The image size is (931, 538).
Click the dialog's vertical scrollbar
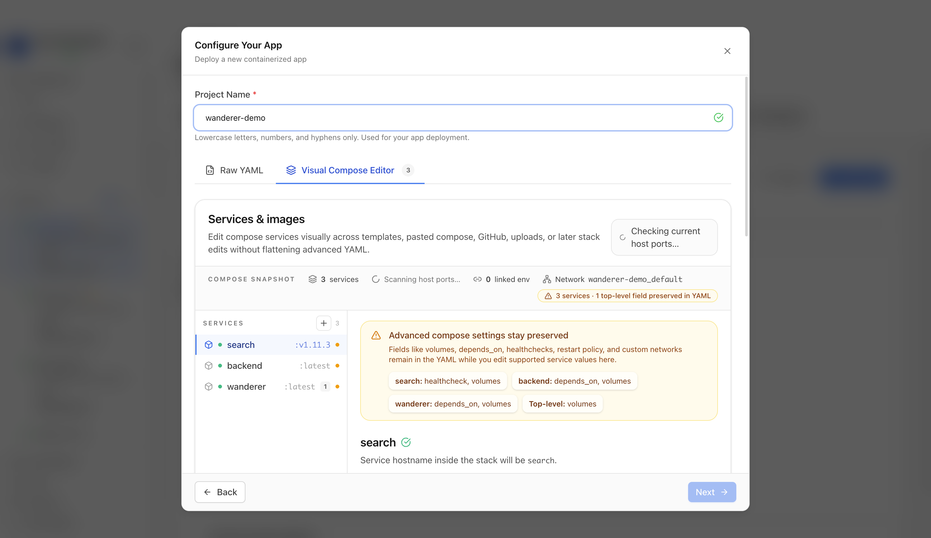746,157
